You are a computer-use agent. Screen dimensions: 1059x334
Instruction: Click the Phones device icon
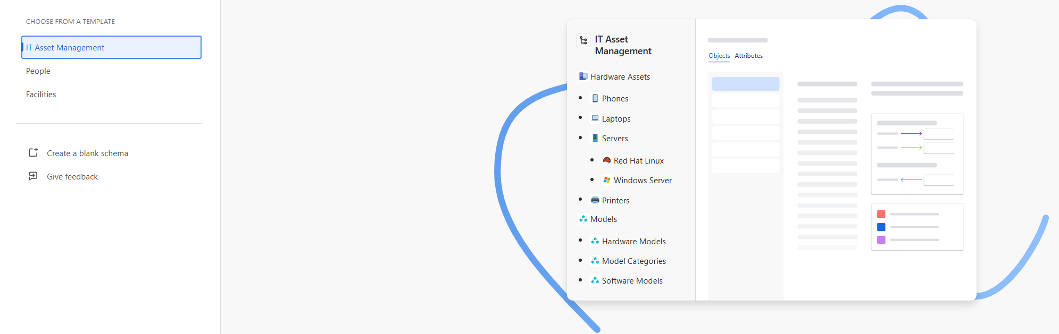tap(595, 98)
